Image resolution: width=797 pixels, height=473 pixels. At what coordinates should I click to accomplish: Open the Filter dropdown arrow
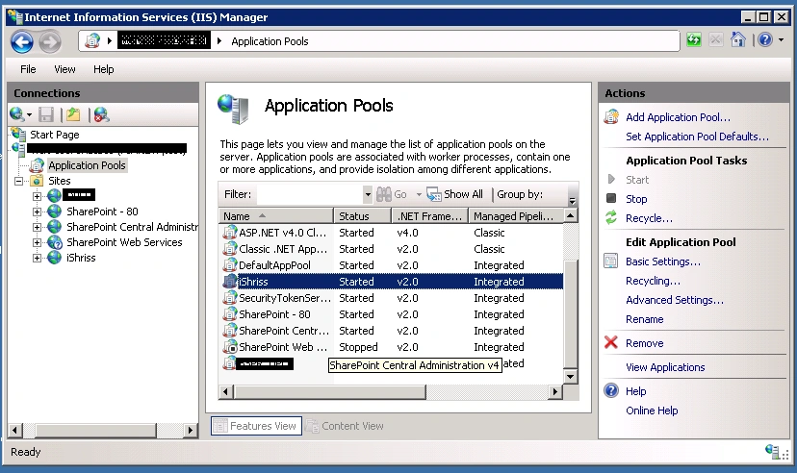368,194
